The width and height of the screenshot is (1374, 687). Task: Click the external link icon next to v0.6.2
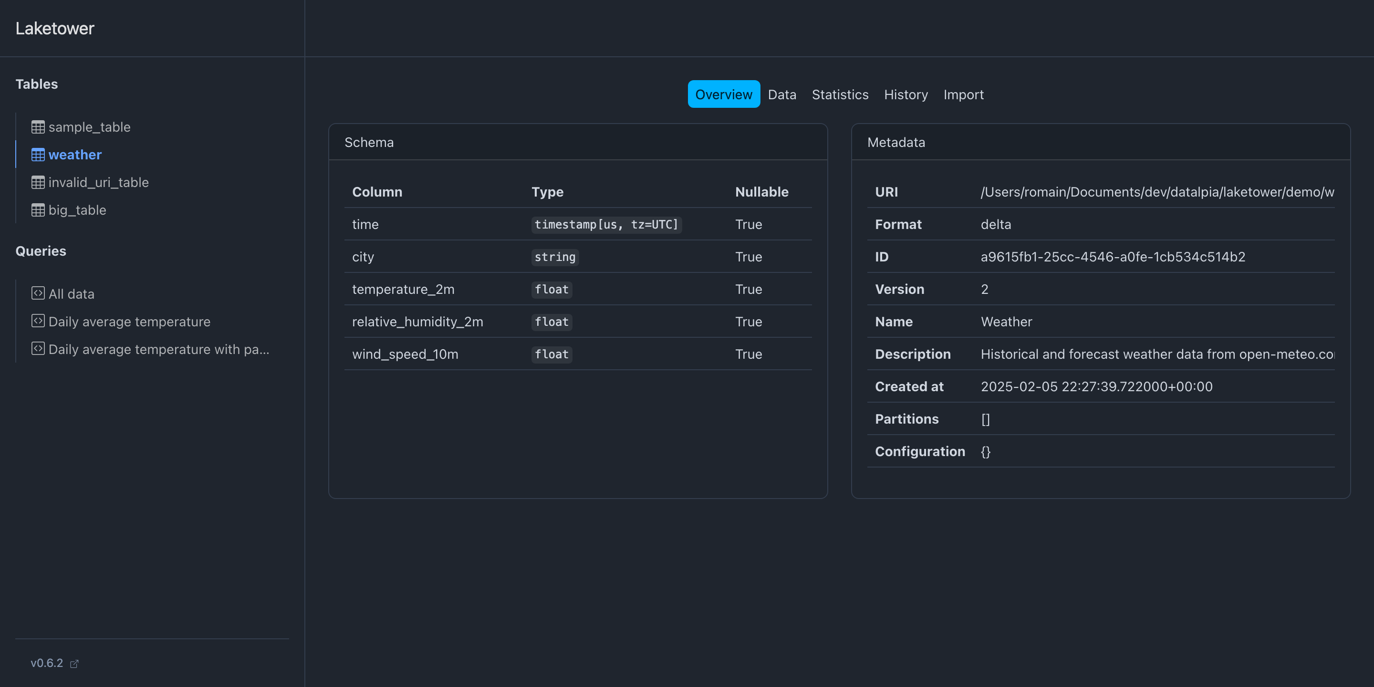coord(74,664)
